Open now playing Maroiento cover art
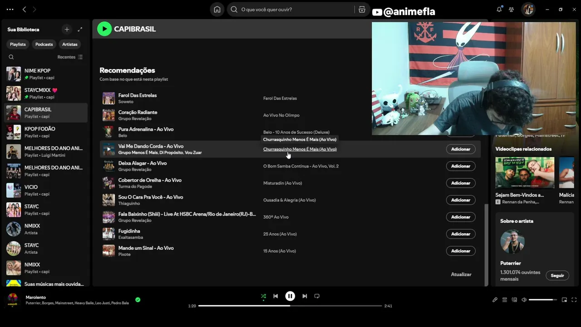The height and width of the screenshot is (327, 581). [13, 300]
